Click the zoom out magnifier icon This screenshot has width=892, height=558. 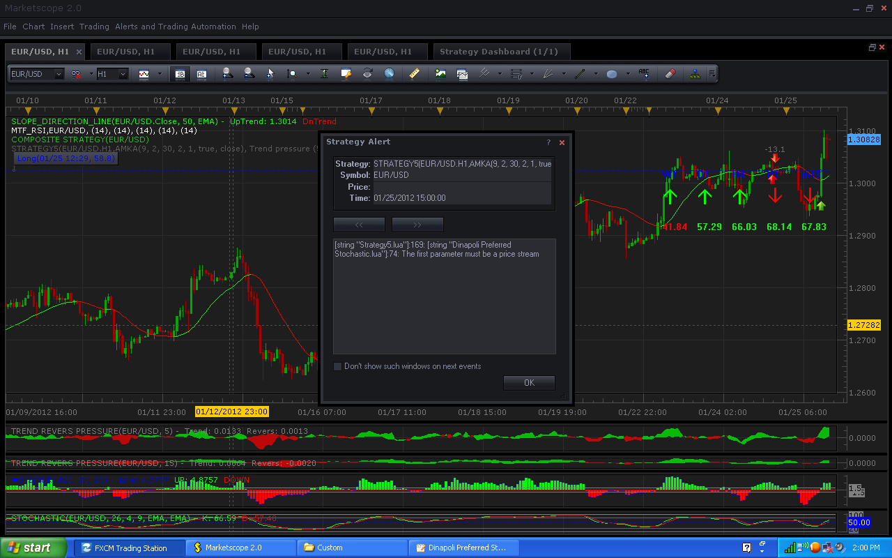point(248,73)
